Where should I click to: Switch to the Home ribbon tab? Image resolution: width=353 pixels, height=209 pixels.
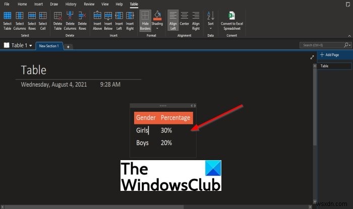(22, 4)
